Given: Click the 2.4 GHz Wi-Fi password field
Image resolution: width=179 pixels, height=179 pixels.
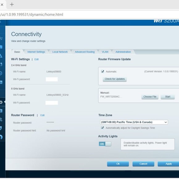Looking at the screenshot, I should pyautogui.click(x=52, y=79).
